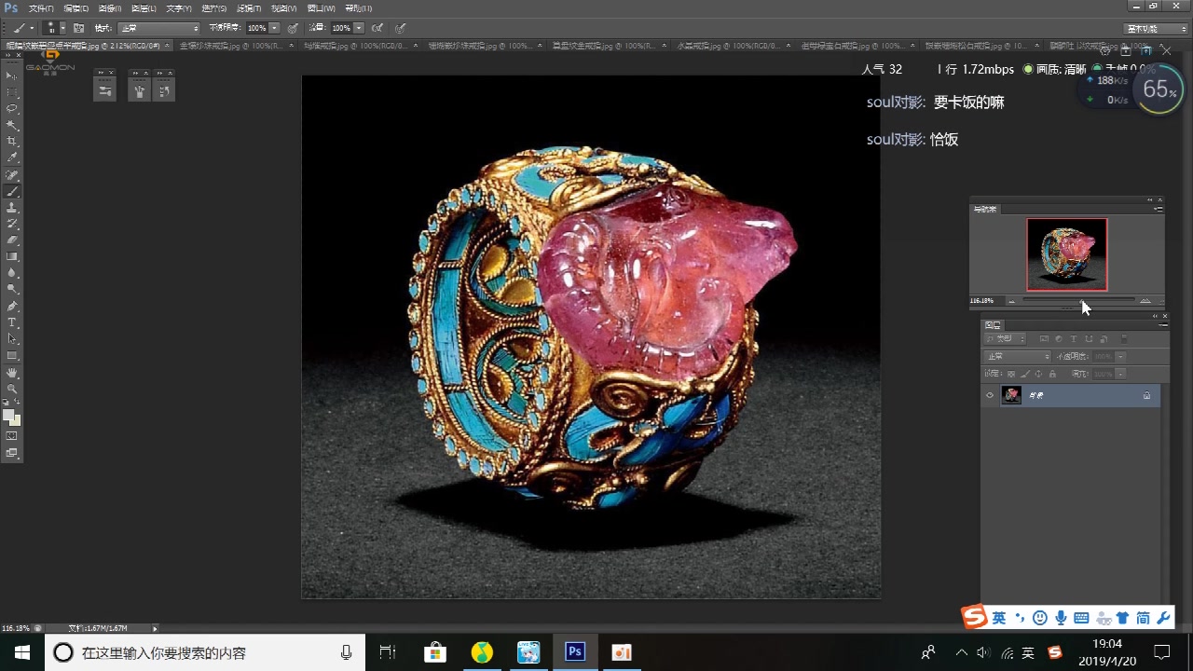Open the Image menu
The image size is (1193, 671).
(x=109, y=8)
